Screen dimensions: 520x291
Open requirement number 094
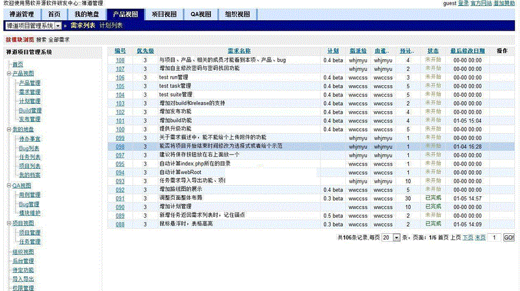[x=120, y=173]
